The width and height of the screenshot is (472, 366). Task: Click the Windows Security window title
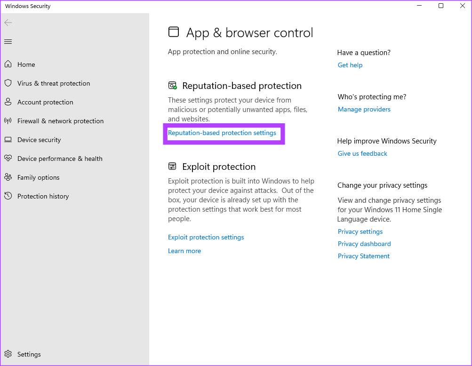coord(28,6)
